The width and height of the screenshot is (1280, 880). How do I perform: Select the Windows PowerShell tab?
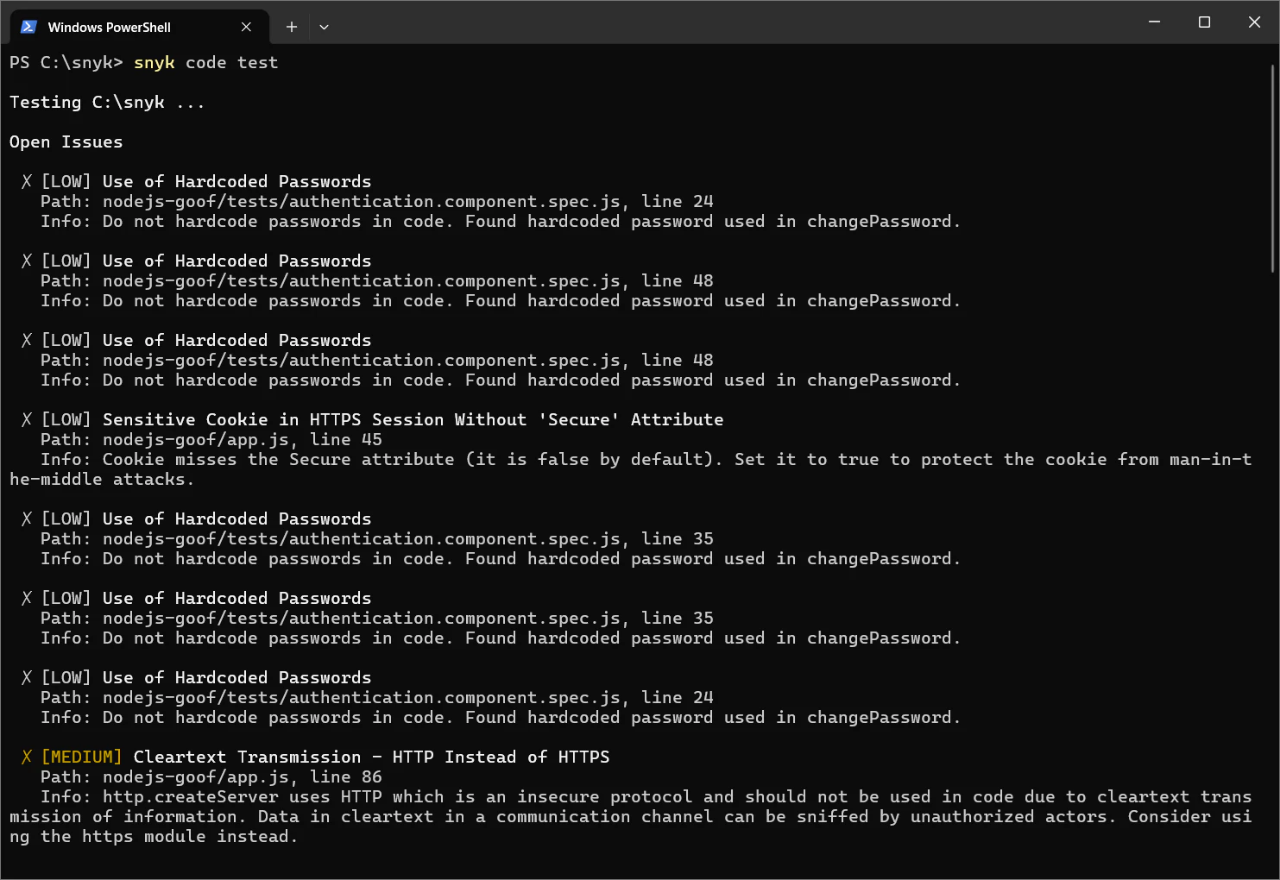tap(140, 27)
